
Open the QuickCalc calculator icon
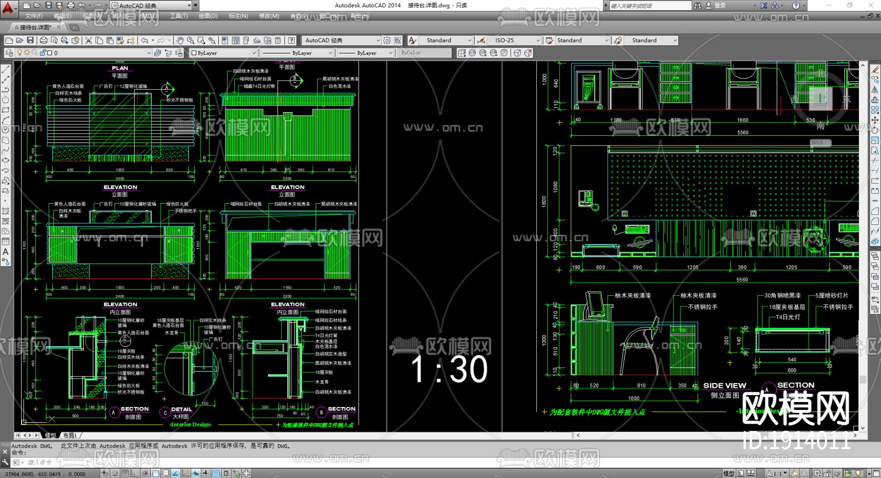[x=278, y=40]
